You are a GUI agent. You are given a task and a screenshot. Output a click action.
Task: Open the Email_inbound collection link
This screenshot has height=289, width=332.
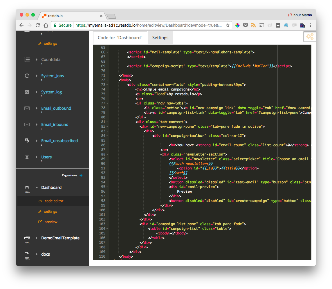pyautogui.click(x=55, y=124)
